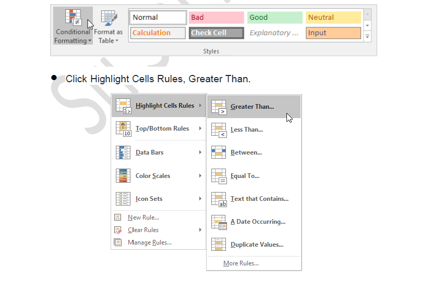The width and height of the screenshot is (431, 281).
Task: Select New Rule... option
Action: point(143,218)
